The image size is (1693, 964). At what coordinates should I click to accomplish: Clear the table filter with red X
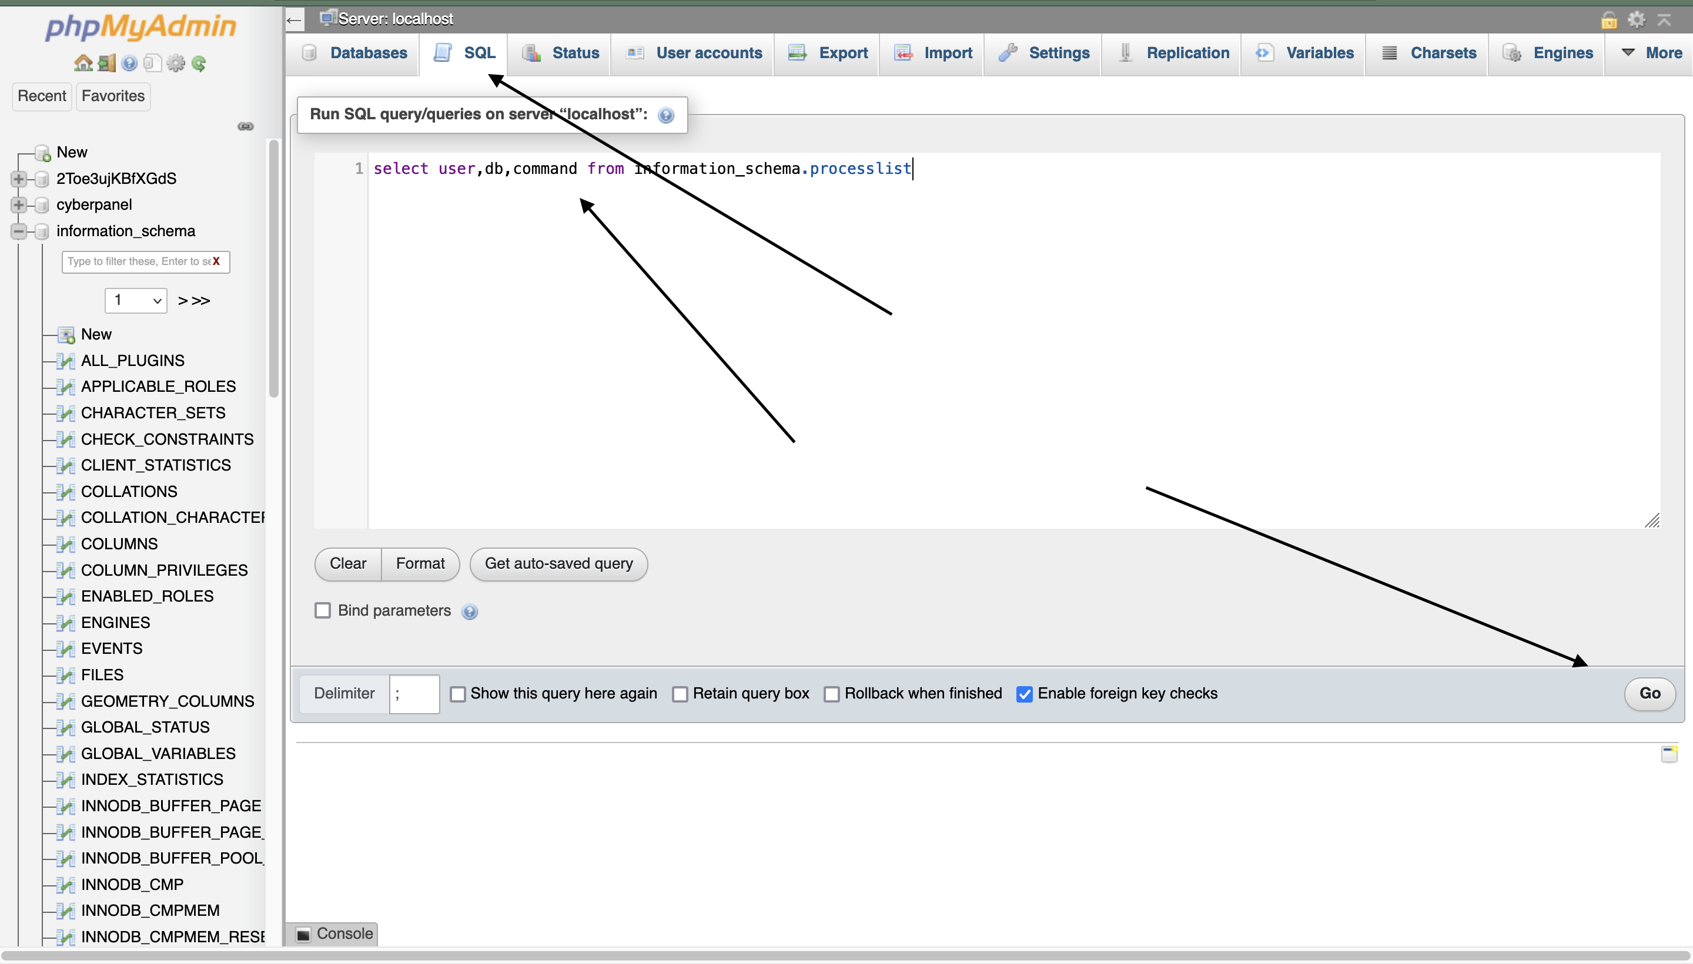(x=216, y=261)
